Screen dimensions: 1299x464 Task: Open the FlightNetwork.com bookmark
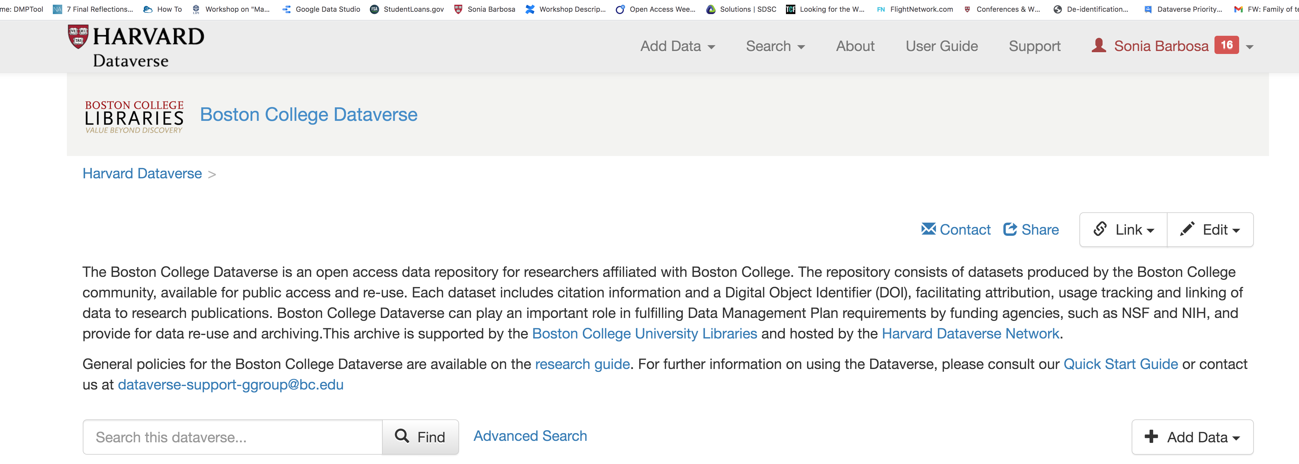915,9
